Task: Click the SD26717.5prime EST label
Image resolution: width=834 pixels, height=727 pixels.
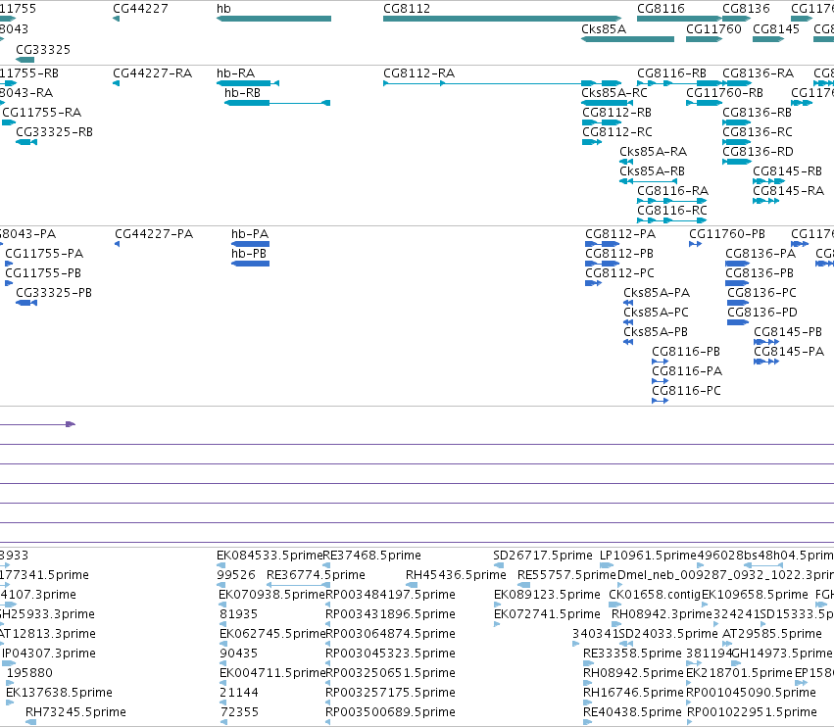Action: [543, 556]
